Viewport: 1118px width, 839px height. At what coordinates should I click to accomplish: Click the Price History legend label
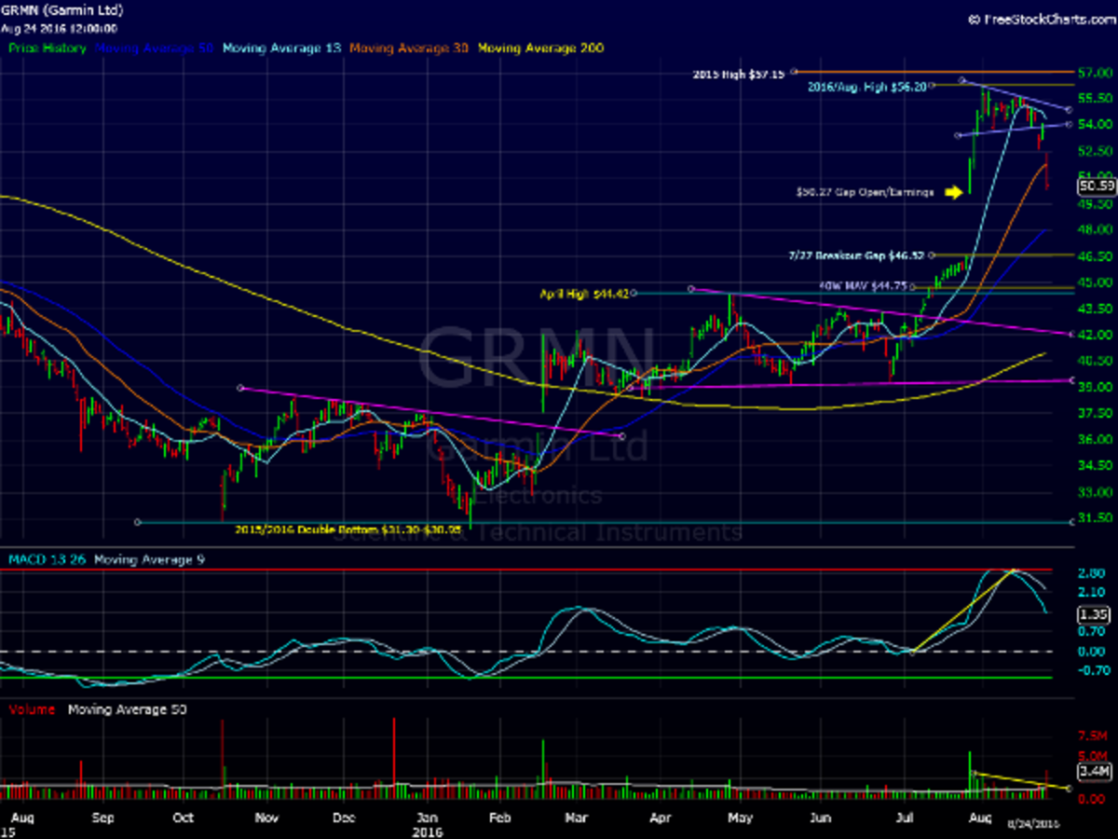point(47,48)
